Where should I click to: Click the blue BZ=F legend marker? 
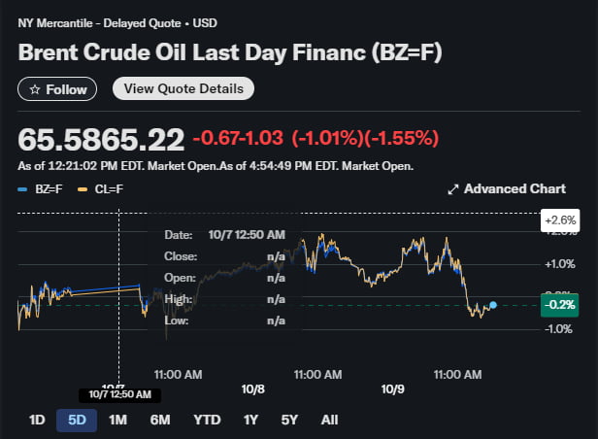(22, 189)
